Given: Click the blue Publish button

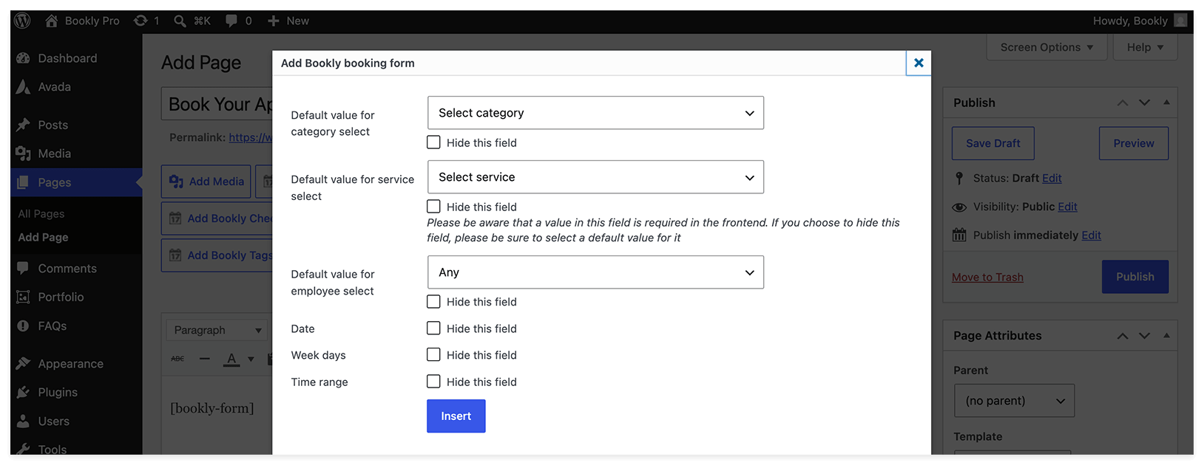Looking at the screenshot, I should 1135,277.
